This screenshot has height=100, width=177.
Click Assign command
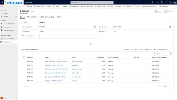[110, 6]
